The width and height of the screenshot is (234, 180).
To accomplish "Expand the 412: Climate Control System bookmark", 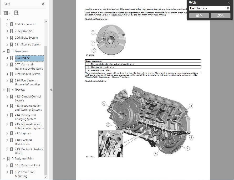I will click(x=7, y=96).
